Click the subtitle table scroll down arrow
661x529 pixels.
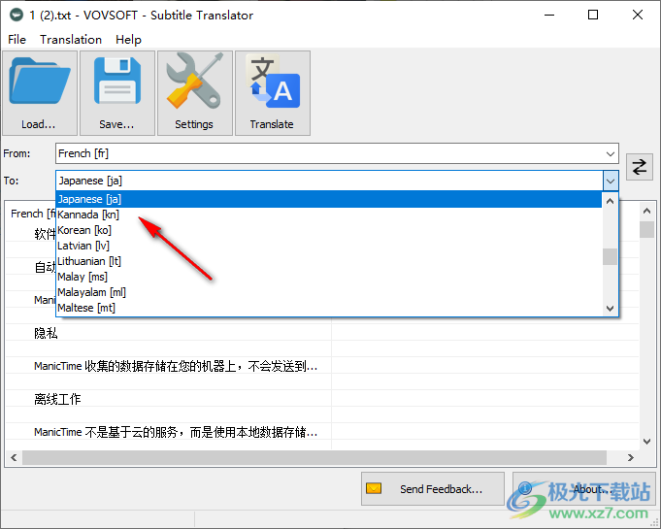pos(646,442)
